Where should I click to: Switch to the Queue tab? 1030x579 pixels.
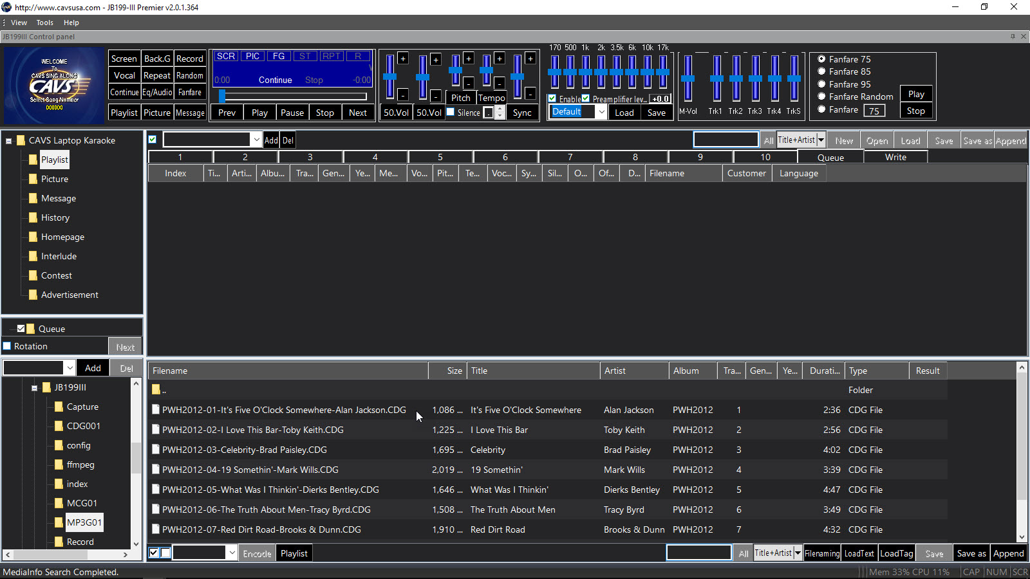[830, 157]
